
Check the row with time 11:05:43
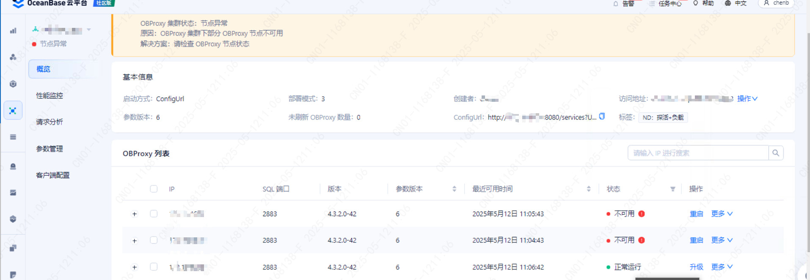[154, 214]
